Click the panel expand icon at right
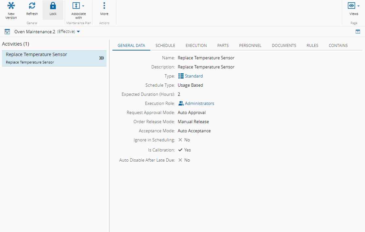This screenshot has width=365, height=232. coord(358,32)
